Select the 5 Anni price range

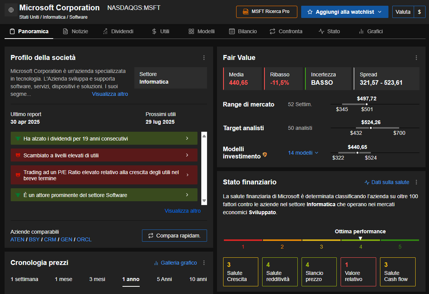click(x=164, y=279)
